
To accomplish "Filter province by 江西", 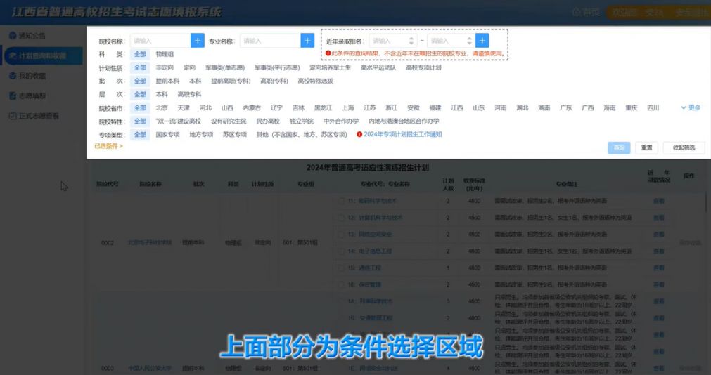I will pos(457,107).
